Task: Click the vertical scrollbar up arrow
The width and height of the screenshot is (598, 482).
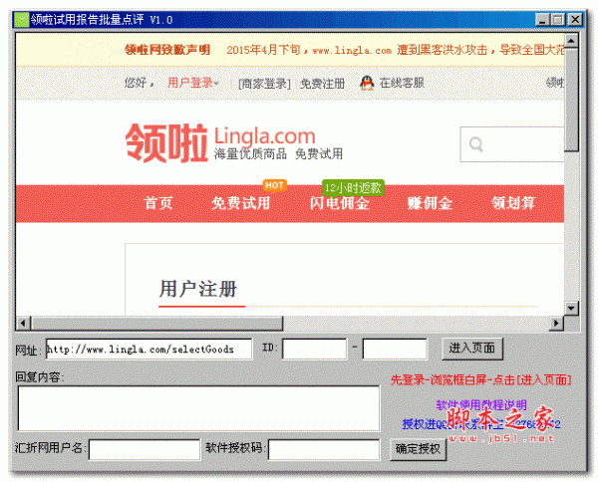Action: 571,40
